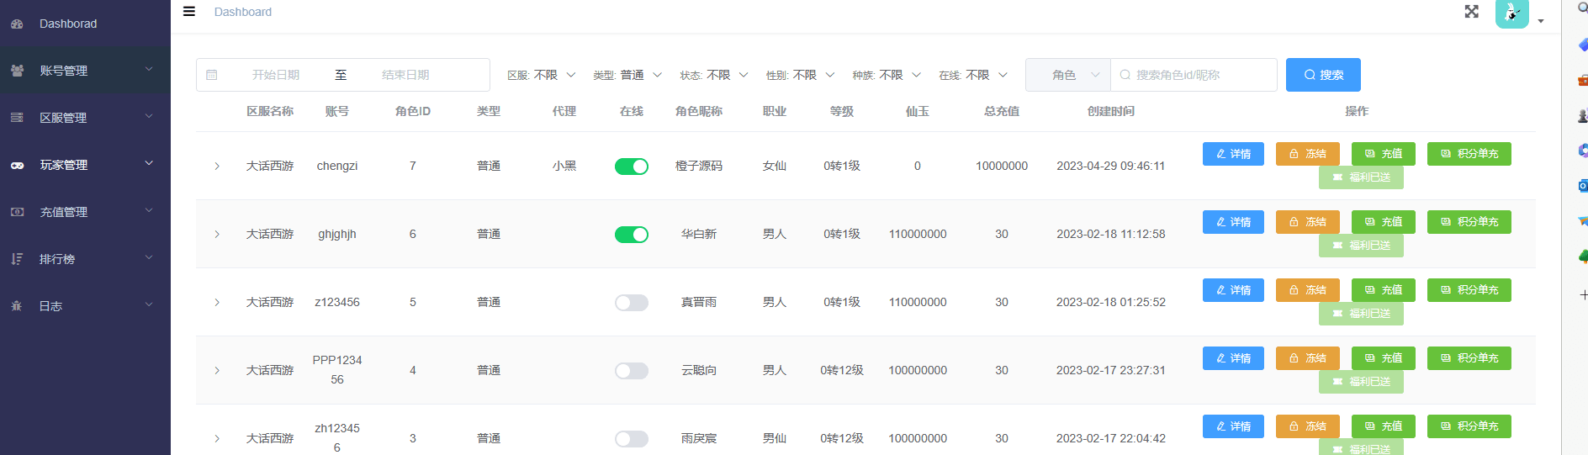Open 详情 for chengzi
Image resolution: width=1588 pixels, height=455 pixels.
[1233, 154]
